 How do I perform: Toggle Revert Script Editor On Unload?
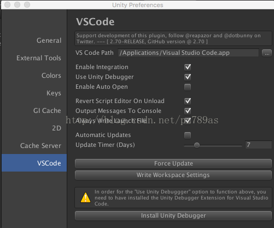pyautogui.click(x=188, y=101)
